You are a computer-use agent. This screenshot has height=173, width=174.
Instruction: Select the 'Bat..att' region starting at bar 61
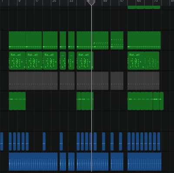[144, 60]
